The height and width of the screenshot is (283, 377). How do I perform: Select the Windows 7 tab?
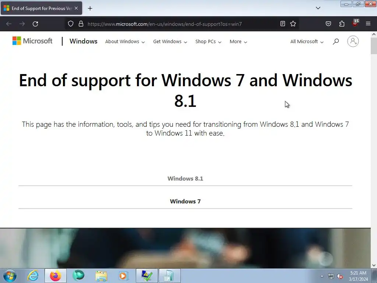[186, 202]
